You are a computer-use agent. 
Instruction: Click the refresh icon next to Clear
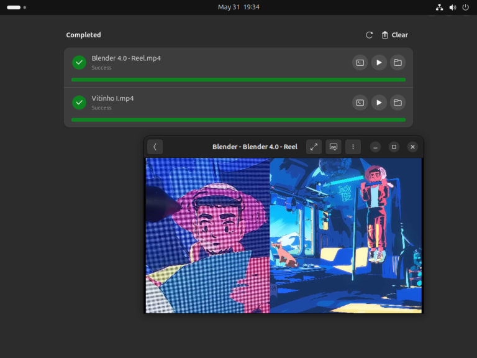click(x=370, y=35)
